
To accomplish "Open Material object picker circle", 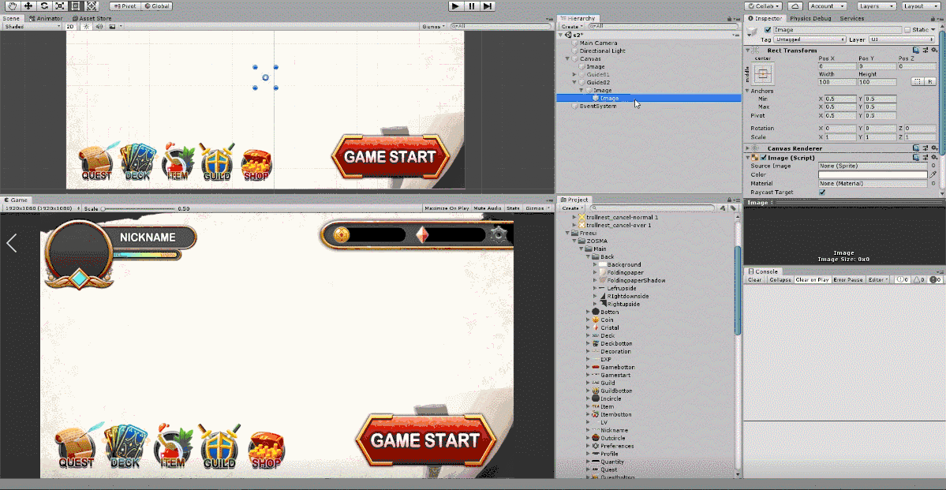I will [933, 183].
